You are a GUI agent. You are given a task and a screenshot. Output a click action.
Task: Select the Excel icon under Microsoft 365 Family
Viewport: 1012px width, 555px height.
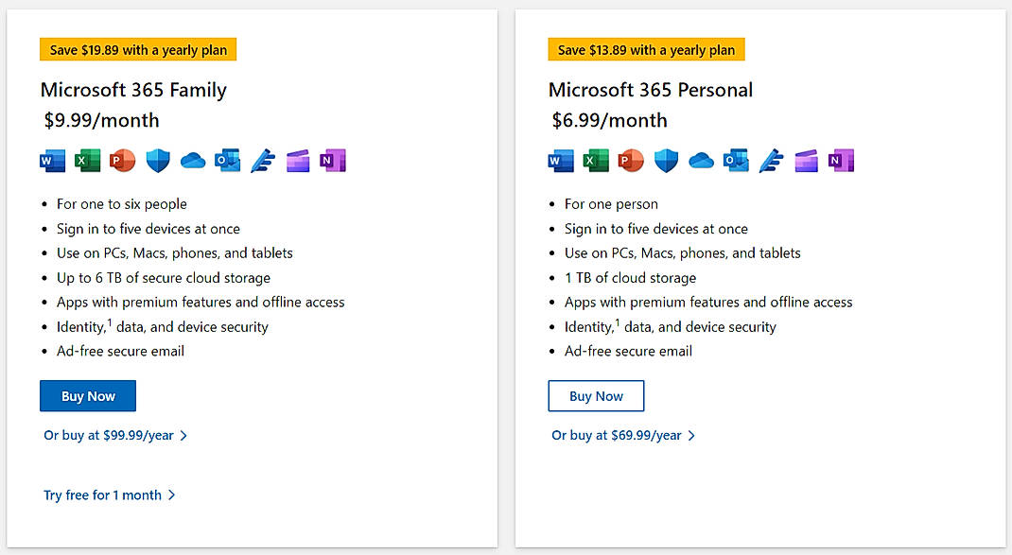click(x=87, y=161)
